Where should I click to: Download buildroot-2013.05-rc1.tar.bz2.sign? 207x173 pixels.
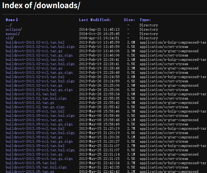pyautogui.click(x=40, y=116)
